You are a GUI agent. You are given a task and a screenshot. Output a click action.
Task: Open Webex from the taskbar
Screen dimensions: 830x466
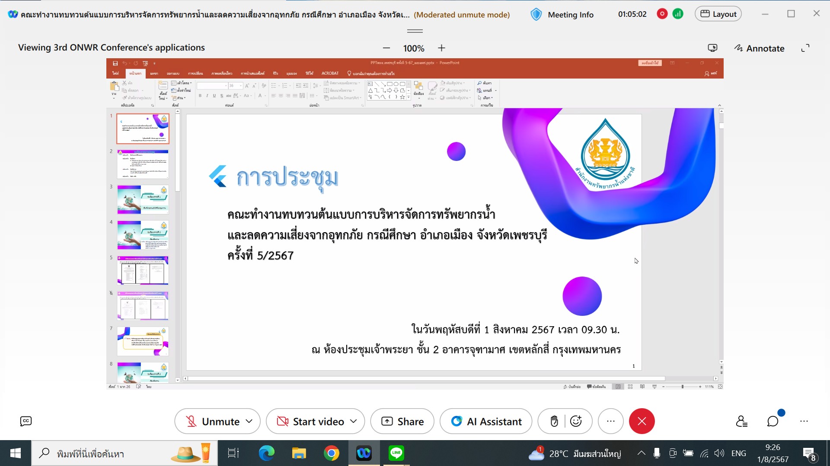click(x=364, y=453)
